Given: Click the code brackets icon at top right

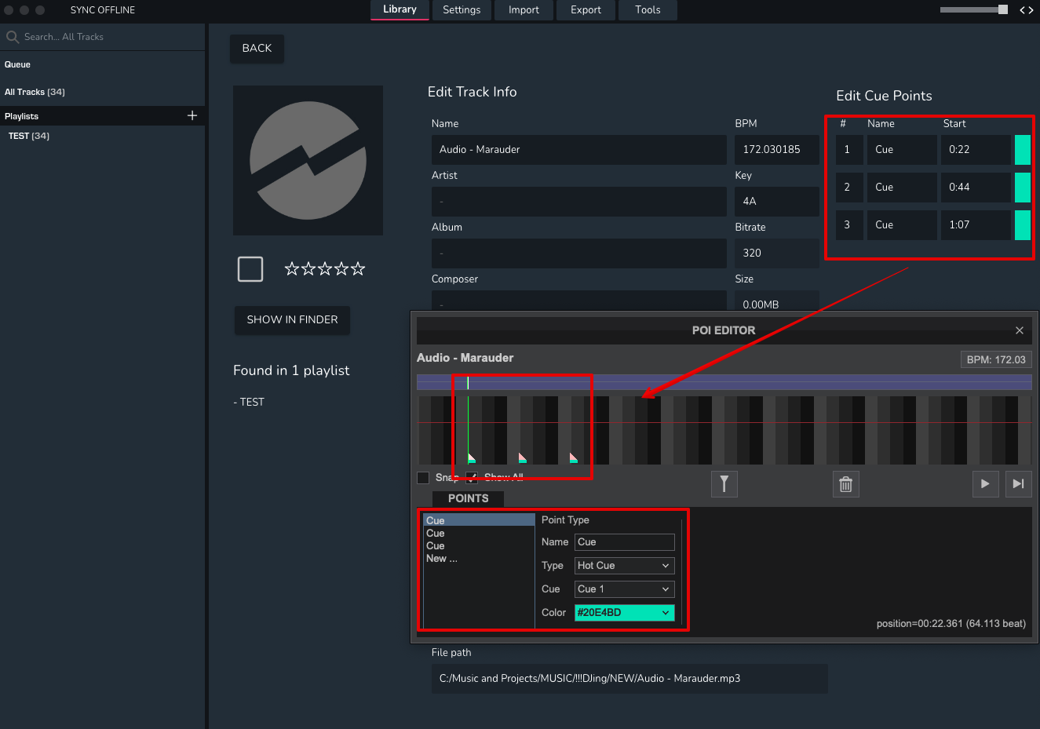Looking at the screenshot, I should tap(1026, 10).
